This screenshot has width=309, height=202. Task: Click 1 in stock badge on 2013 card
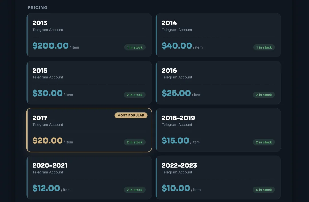pyautogui.click(x=135, y=47)
